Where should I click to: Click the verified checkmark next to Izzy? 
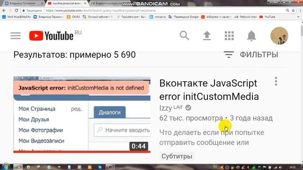[x=188, y=108]
